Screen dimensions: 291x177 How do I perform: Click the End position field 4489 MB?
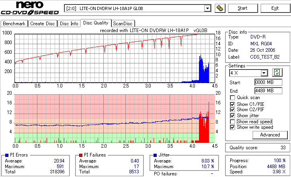tap(268, 91)
